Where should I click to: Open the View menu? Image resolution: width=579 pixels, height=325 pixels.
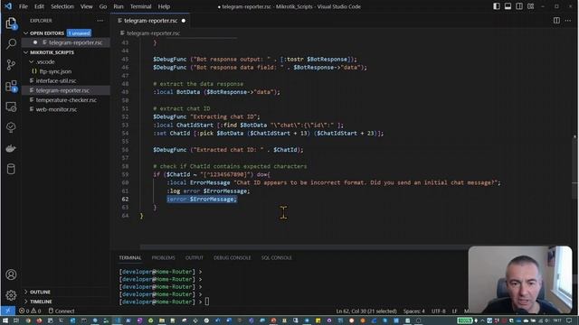pos(87,6)
